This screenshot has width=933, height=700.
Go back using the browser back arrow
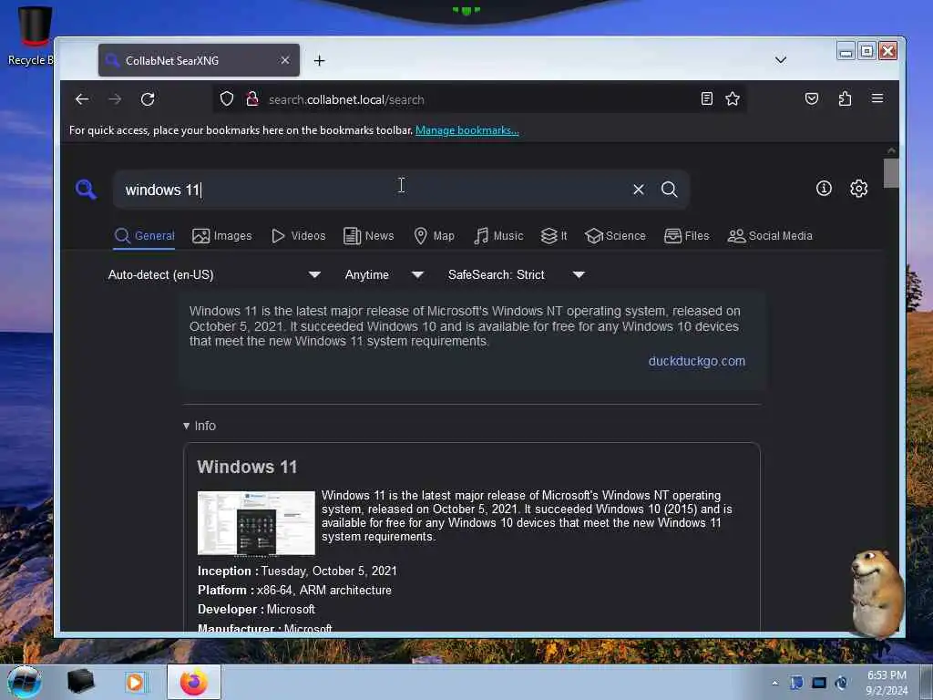click(x=82, y=99)
